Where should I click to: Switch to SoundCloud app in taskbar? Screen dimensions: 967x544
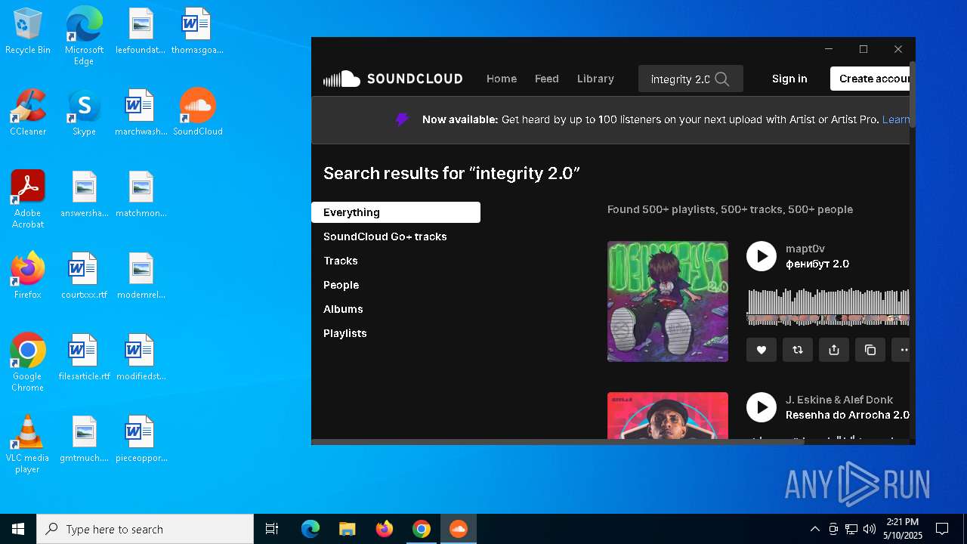[x=458, y=529]
